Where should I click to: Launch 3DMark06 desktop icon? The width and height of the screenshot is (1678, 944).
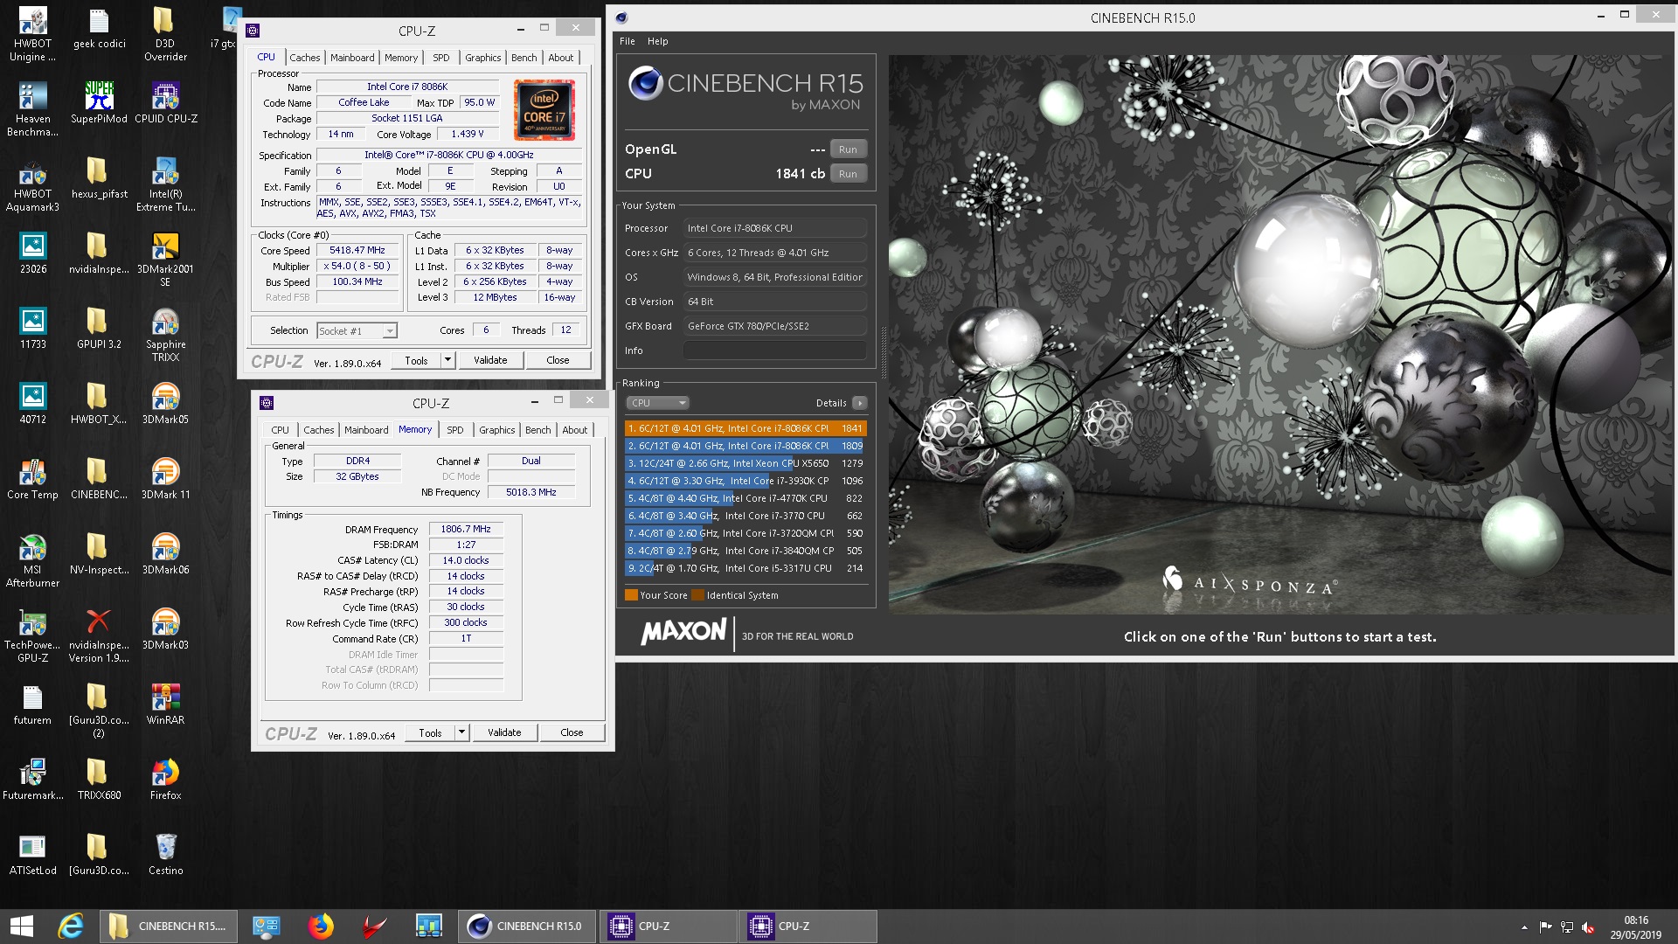click(x=165, y=554)
